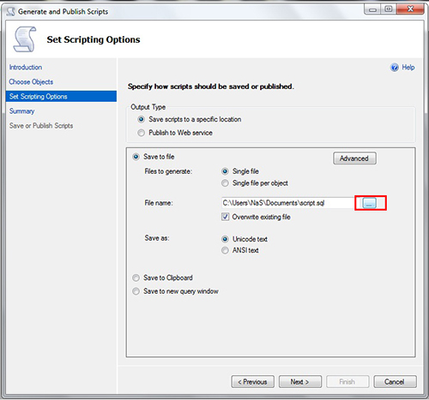Click the title bar script icon
Screen dimensions: 429x400
click(10, 12)
